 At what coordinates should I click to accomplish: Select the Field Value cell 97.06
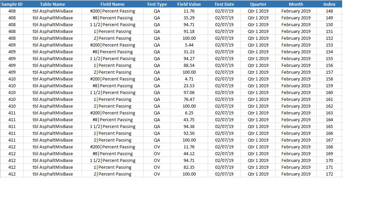click(189, 93)
